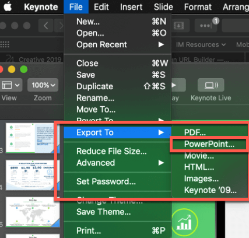This screenshot has height=238, width=249.
Task: Choose Save Theme… entry
Action: click(117, 212)
